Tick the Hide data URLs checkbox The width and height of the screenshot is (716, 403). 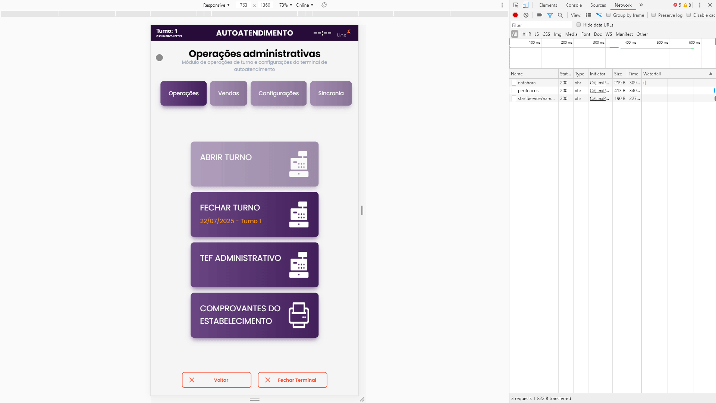[578, 25]
